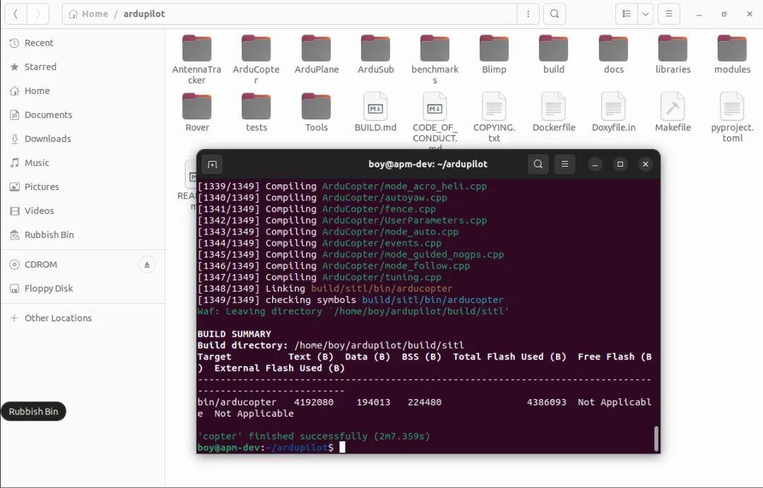Maximize the terminal window

620,164
